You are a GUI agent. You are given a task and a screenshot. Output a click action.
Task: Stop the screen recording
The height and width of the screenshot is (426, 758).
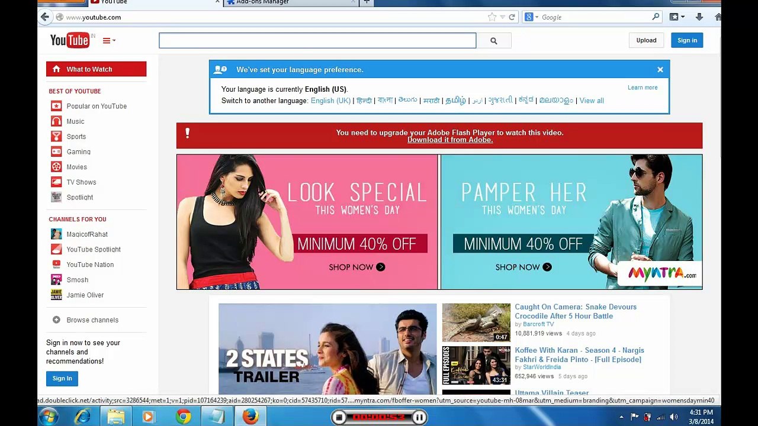click(x=339, y=418)
